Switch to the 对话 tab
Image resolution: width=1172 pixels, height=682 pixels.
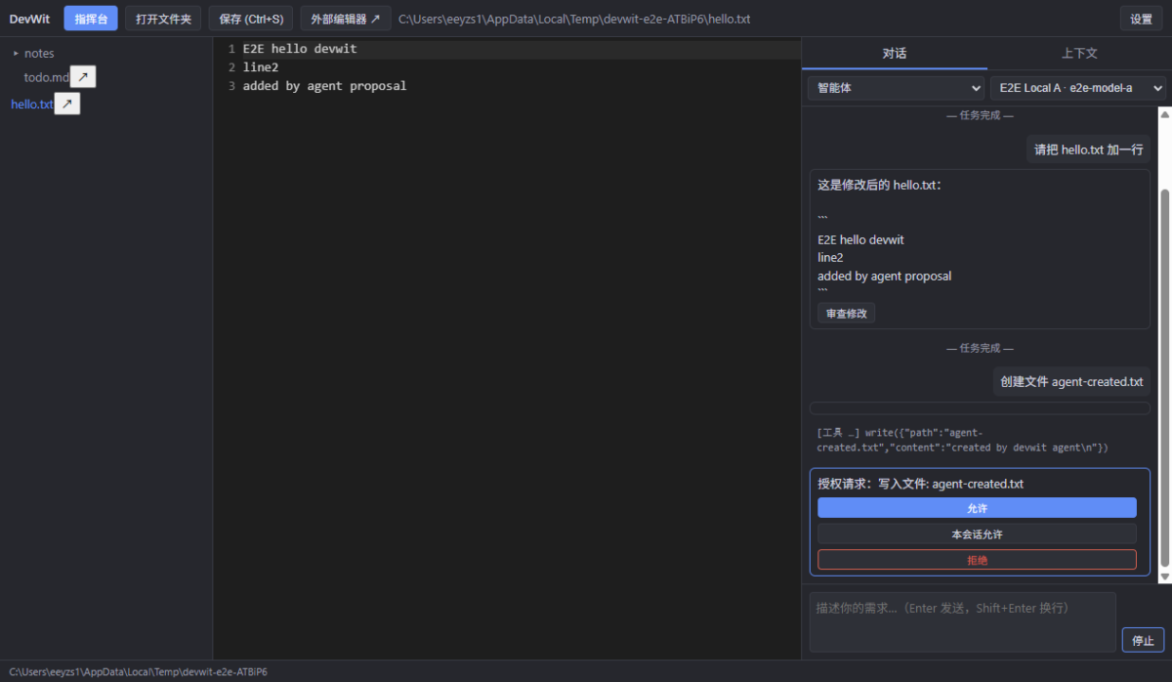(894, 54)
